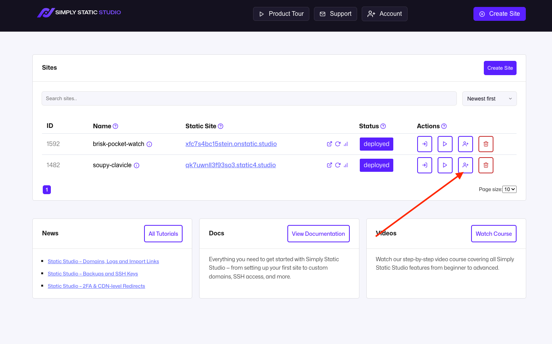This screenshot has width=552, height=344.
Task: Open Backups and SSH Keys article
Action: click(93, 274)
